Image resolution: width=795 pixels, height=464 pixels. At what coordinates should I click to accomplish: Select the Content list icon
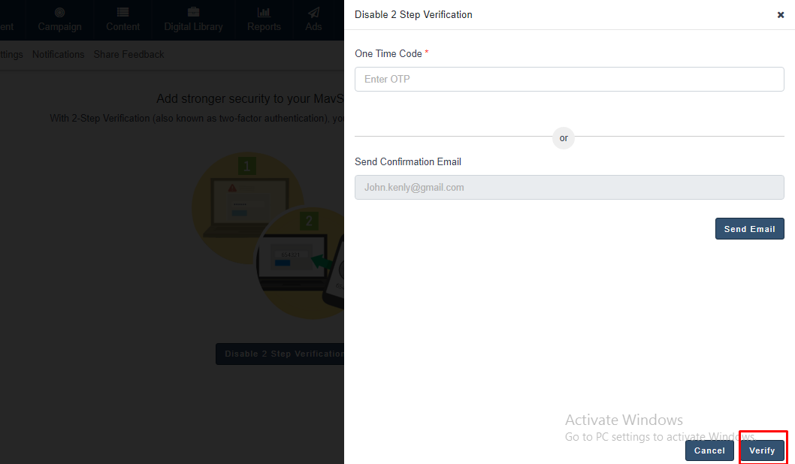(x=122, y=13)
